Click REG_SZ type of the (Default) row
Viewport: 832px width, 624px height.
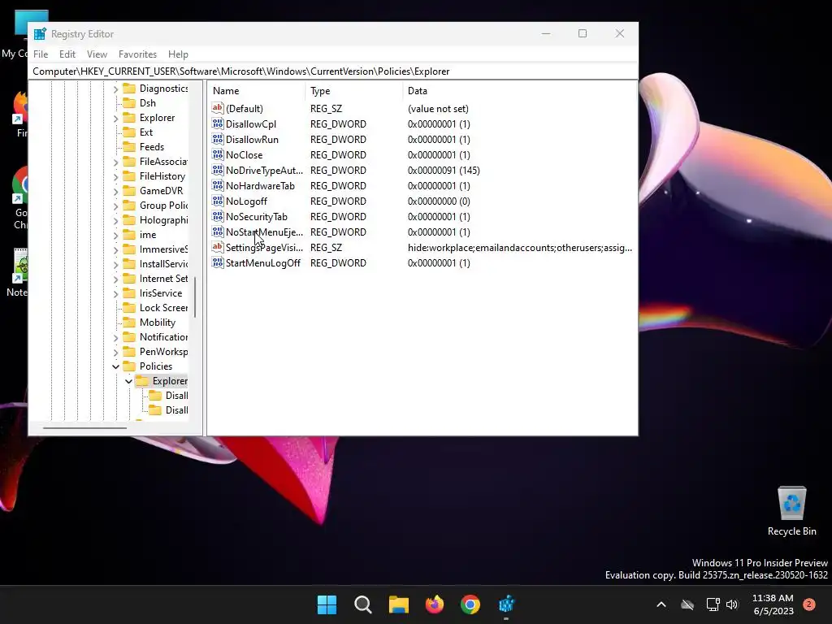327,108
